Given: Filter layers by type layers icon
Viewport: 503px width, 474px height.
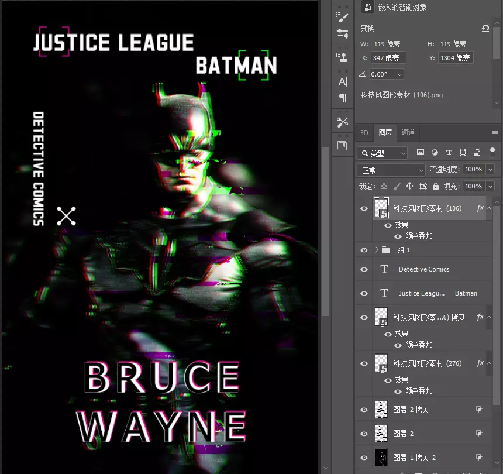Looking at the screenshot, I should (449, 152).
